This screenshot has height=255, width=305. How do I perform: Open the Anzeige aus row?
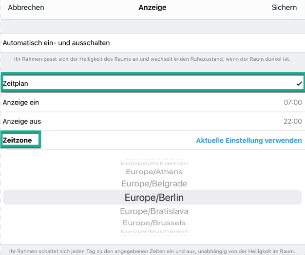21,121
